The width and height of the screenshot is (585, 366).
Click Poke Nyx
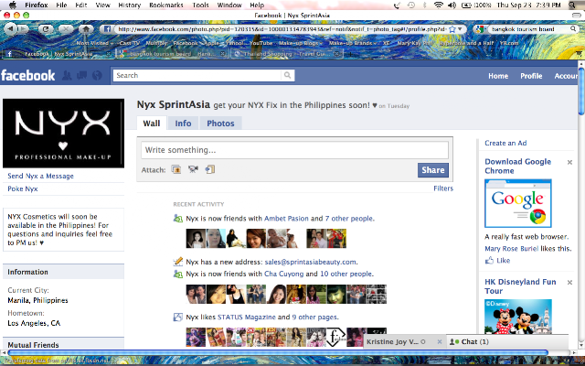23,188
